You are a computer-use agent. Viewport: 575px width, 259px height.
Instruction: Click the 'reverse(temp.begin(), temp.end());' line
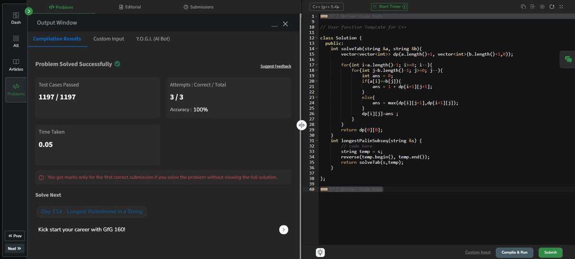pos(385,157)
